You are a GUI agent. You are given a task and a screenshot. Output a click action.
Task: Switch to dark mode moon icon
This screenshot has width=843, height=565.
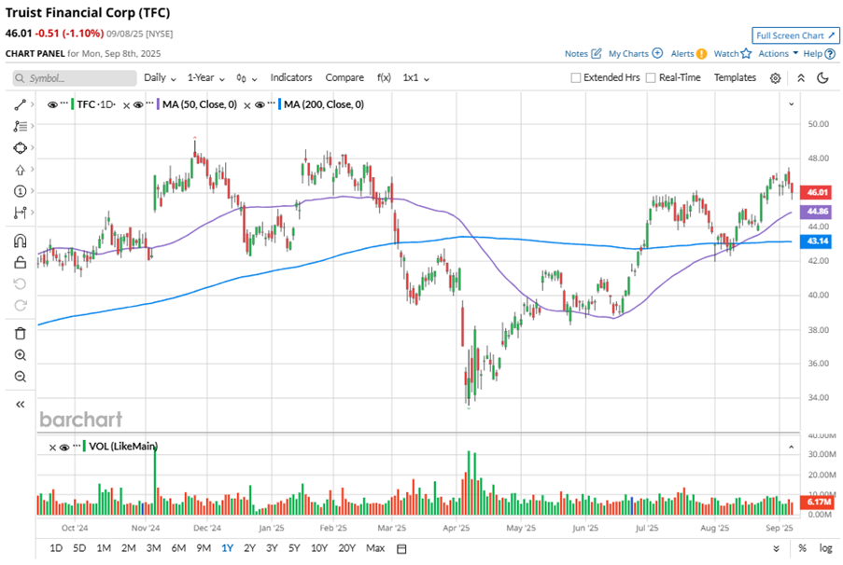tap(822, 78)
